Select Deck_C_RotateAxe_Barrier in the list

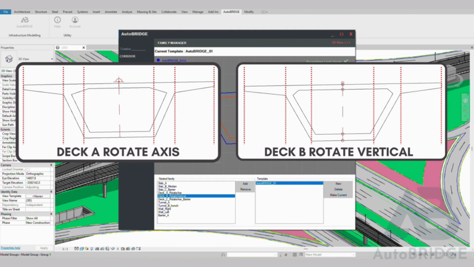coord(174,200)
